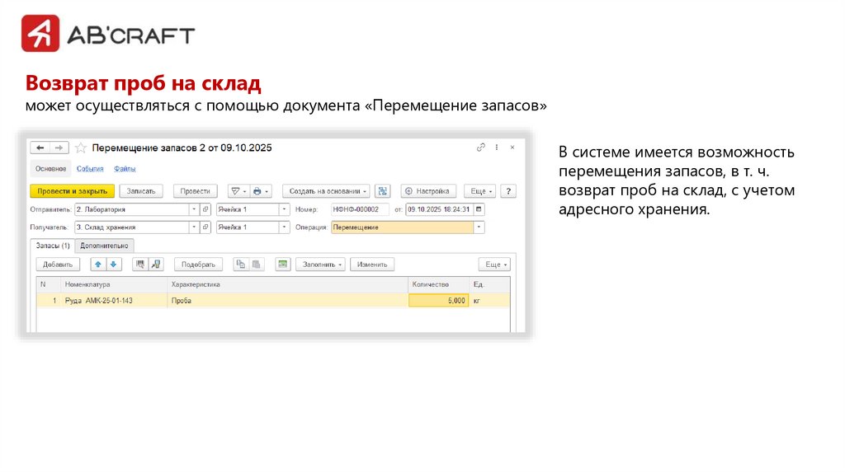Select the Проба characteristic cell
845x473 pixels.
coord(287,301)
